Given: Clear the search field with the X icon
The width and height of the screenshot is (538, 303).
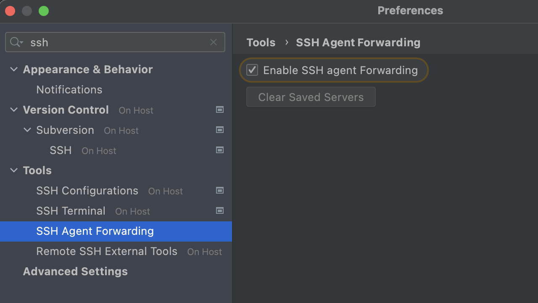Looking at the screenshot, I should click(x=214, y=42).
